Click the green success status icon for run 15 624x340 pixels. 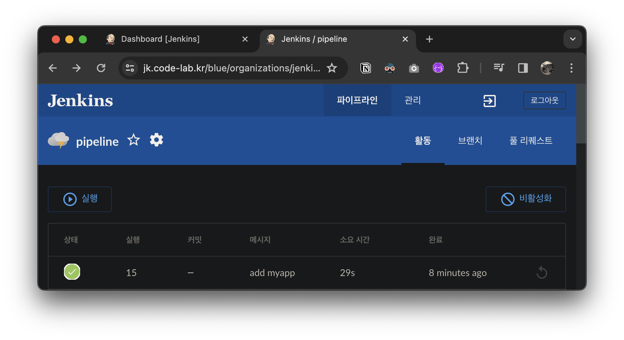72,272
